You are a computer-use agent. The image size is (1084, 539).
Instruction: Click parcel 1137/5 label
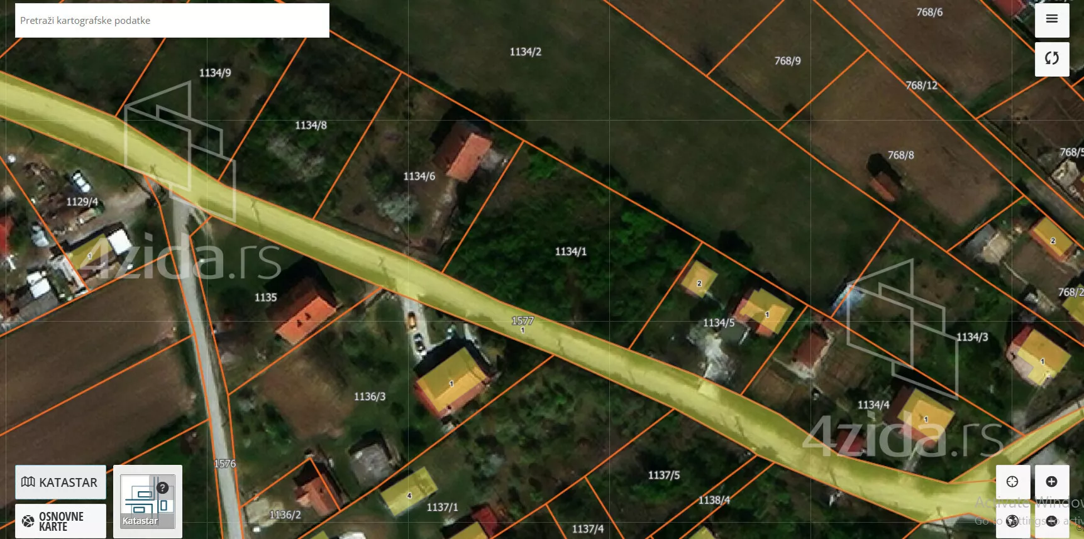(x=663, y=475)
